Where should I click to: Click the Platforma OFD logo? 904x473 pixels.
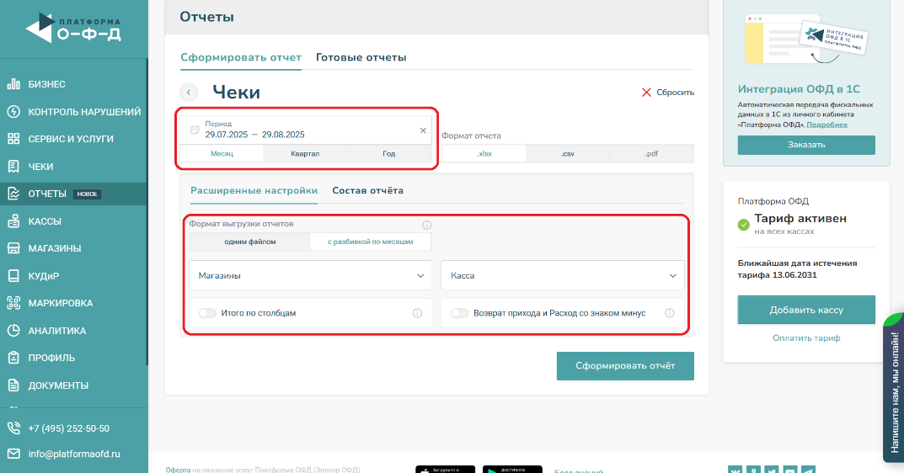[73, 29]
